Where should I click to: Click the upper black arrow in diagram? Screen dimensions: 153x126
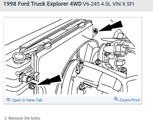111,26
